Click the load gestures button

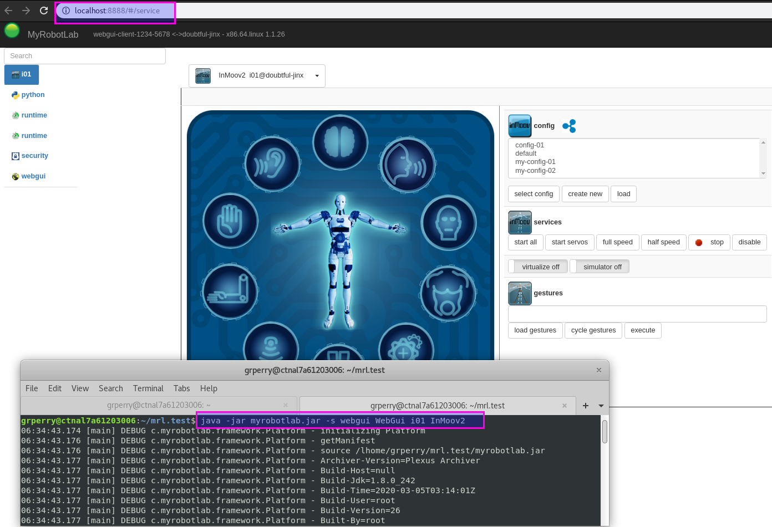click(x=535, y=330)
